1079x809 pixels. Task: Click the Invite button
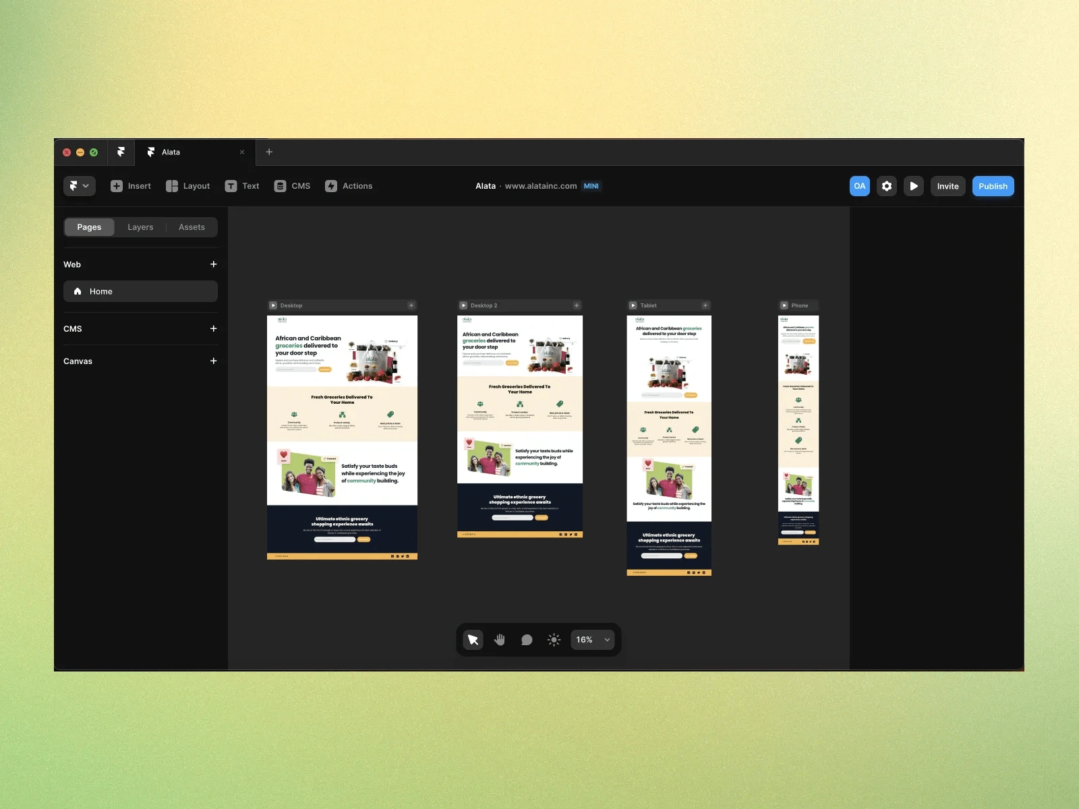point(947,186)
